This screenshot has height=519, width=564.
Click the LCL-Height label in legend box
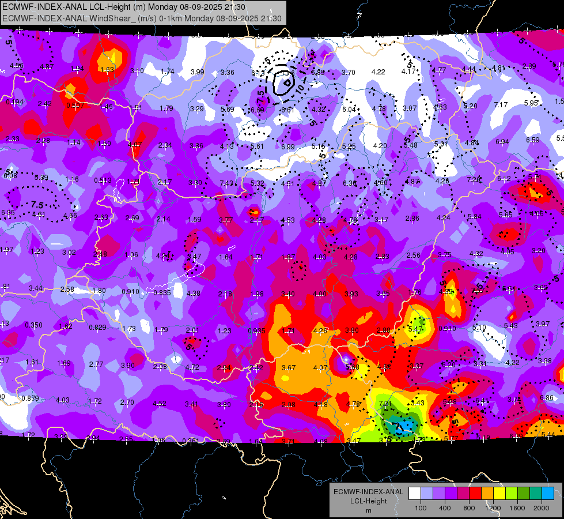click(368, 501)
